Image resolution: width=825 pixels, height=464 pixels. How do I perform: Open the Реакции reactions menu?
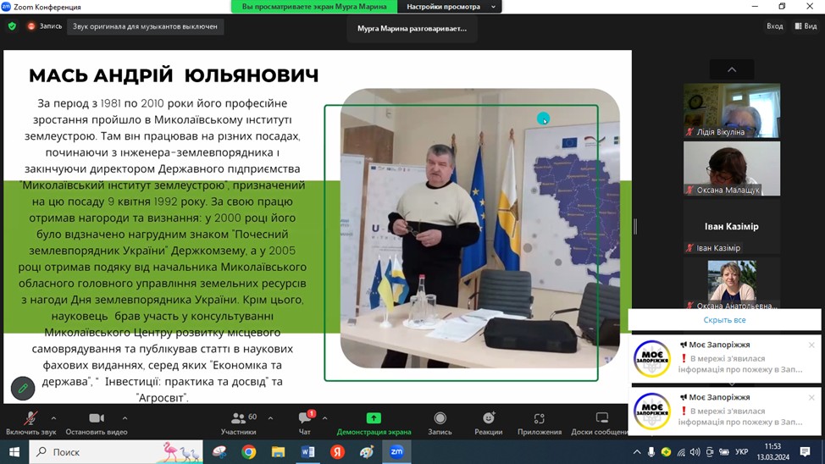[488, 424]
